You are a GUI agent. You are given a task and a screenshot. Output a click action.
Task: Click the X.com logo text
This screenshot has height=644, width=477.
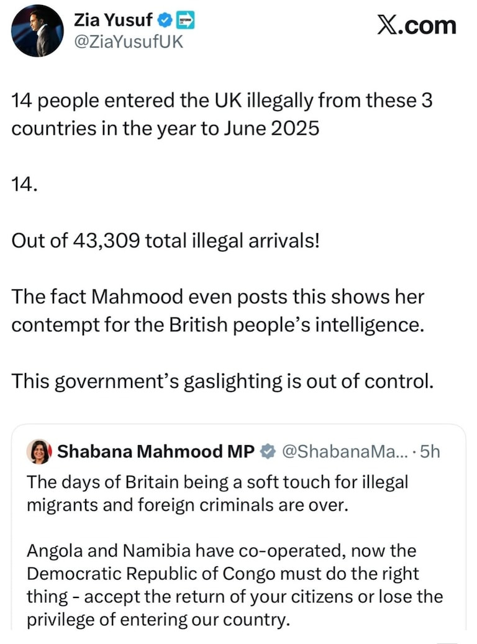[x=417, y=25]
